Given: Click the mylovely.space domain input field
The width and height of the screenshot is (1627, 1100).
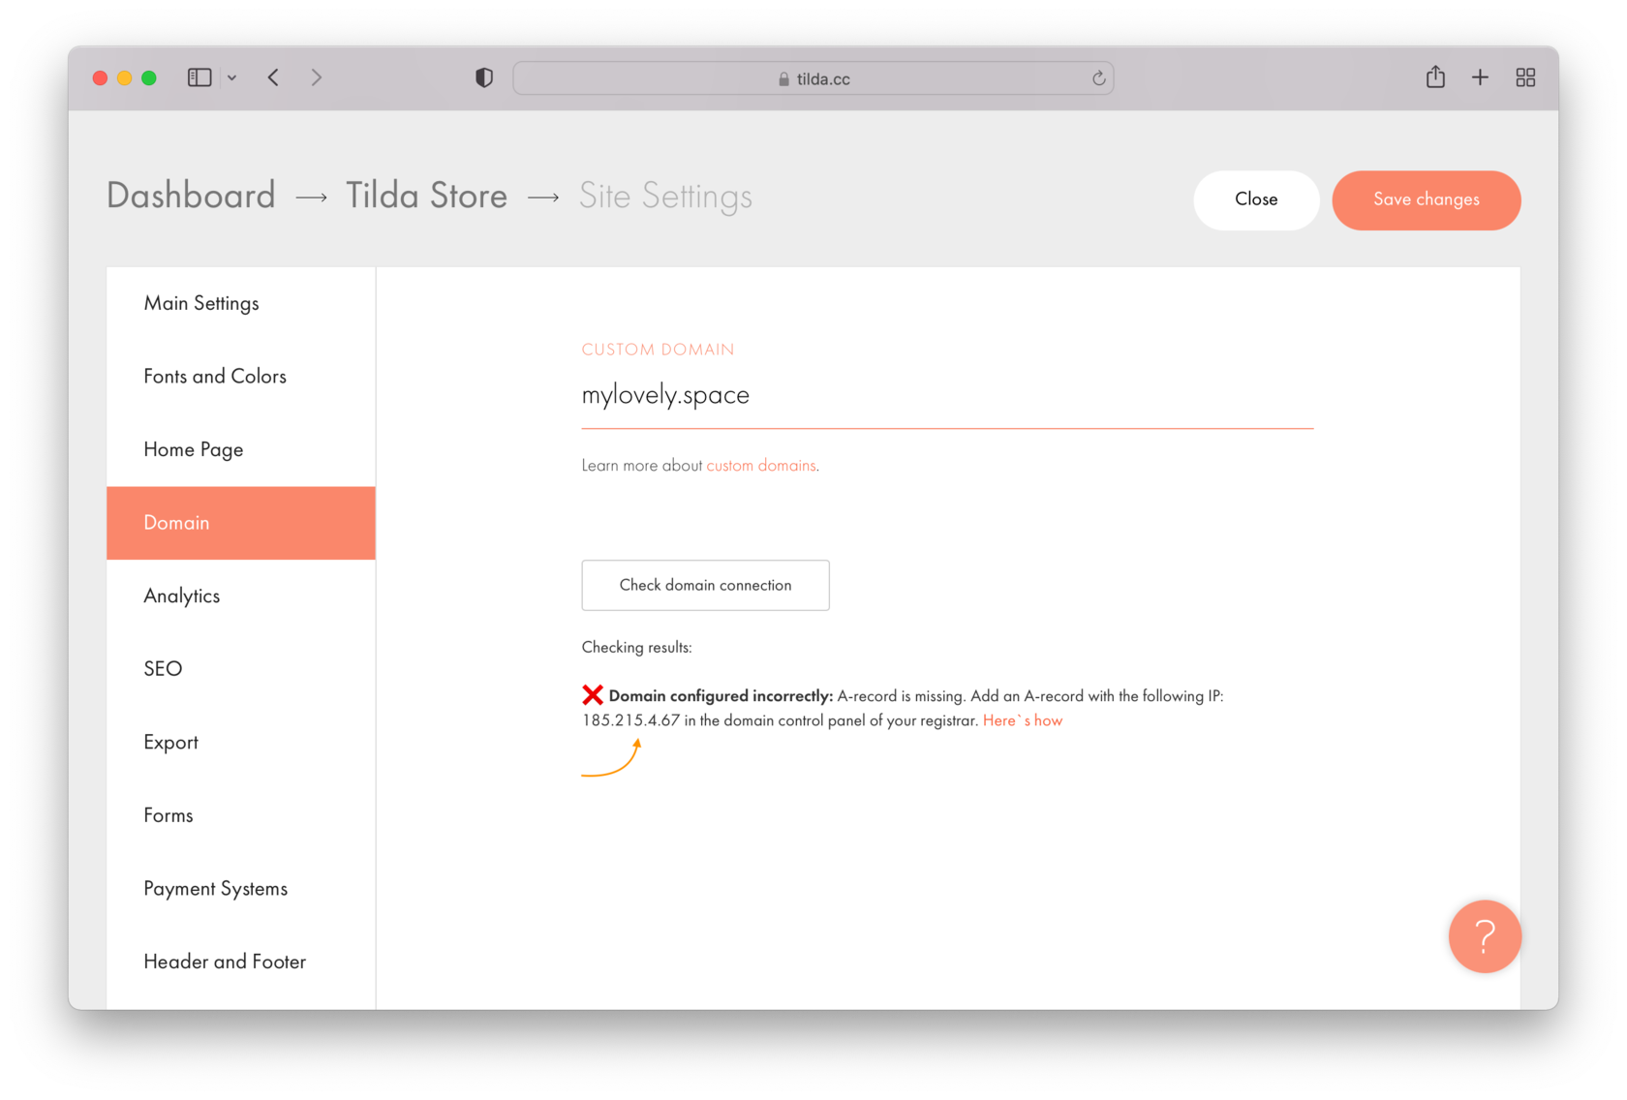Looking at the screenshot, I should click(947, 395).
